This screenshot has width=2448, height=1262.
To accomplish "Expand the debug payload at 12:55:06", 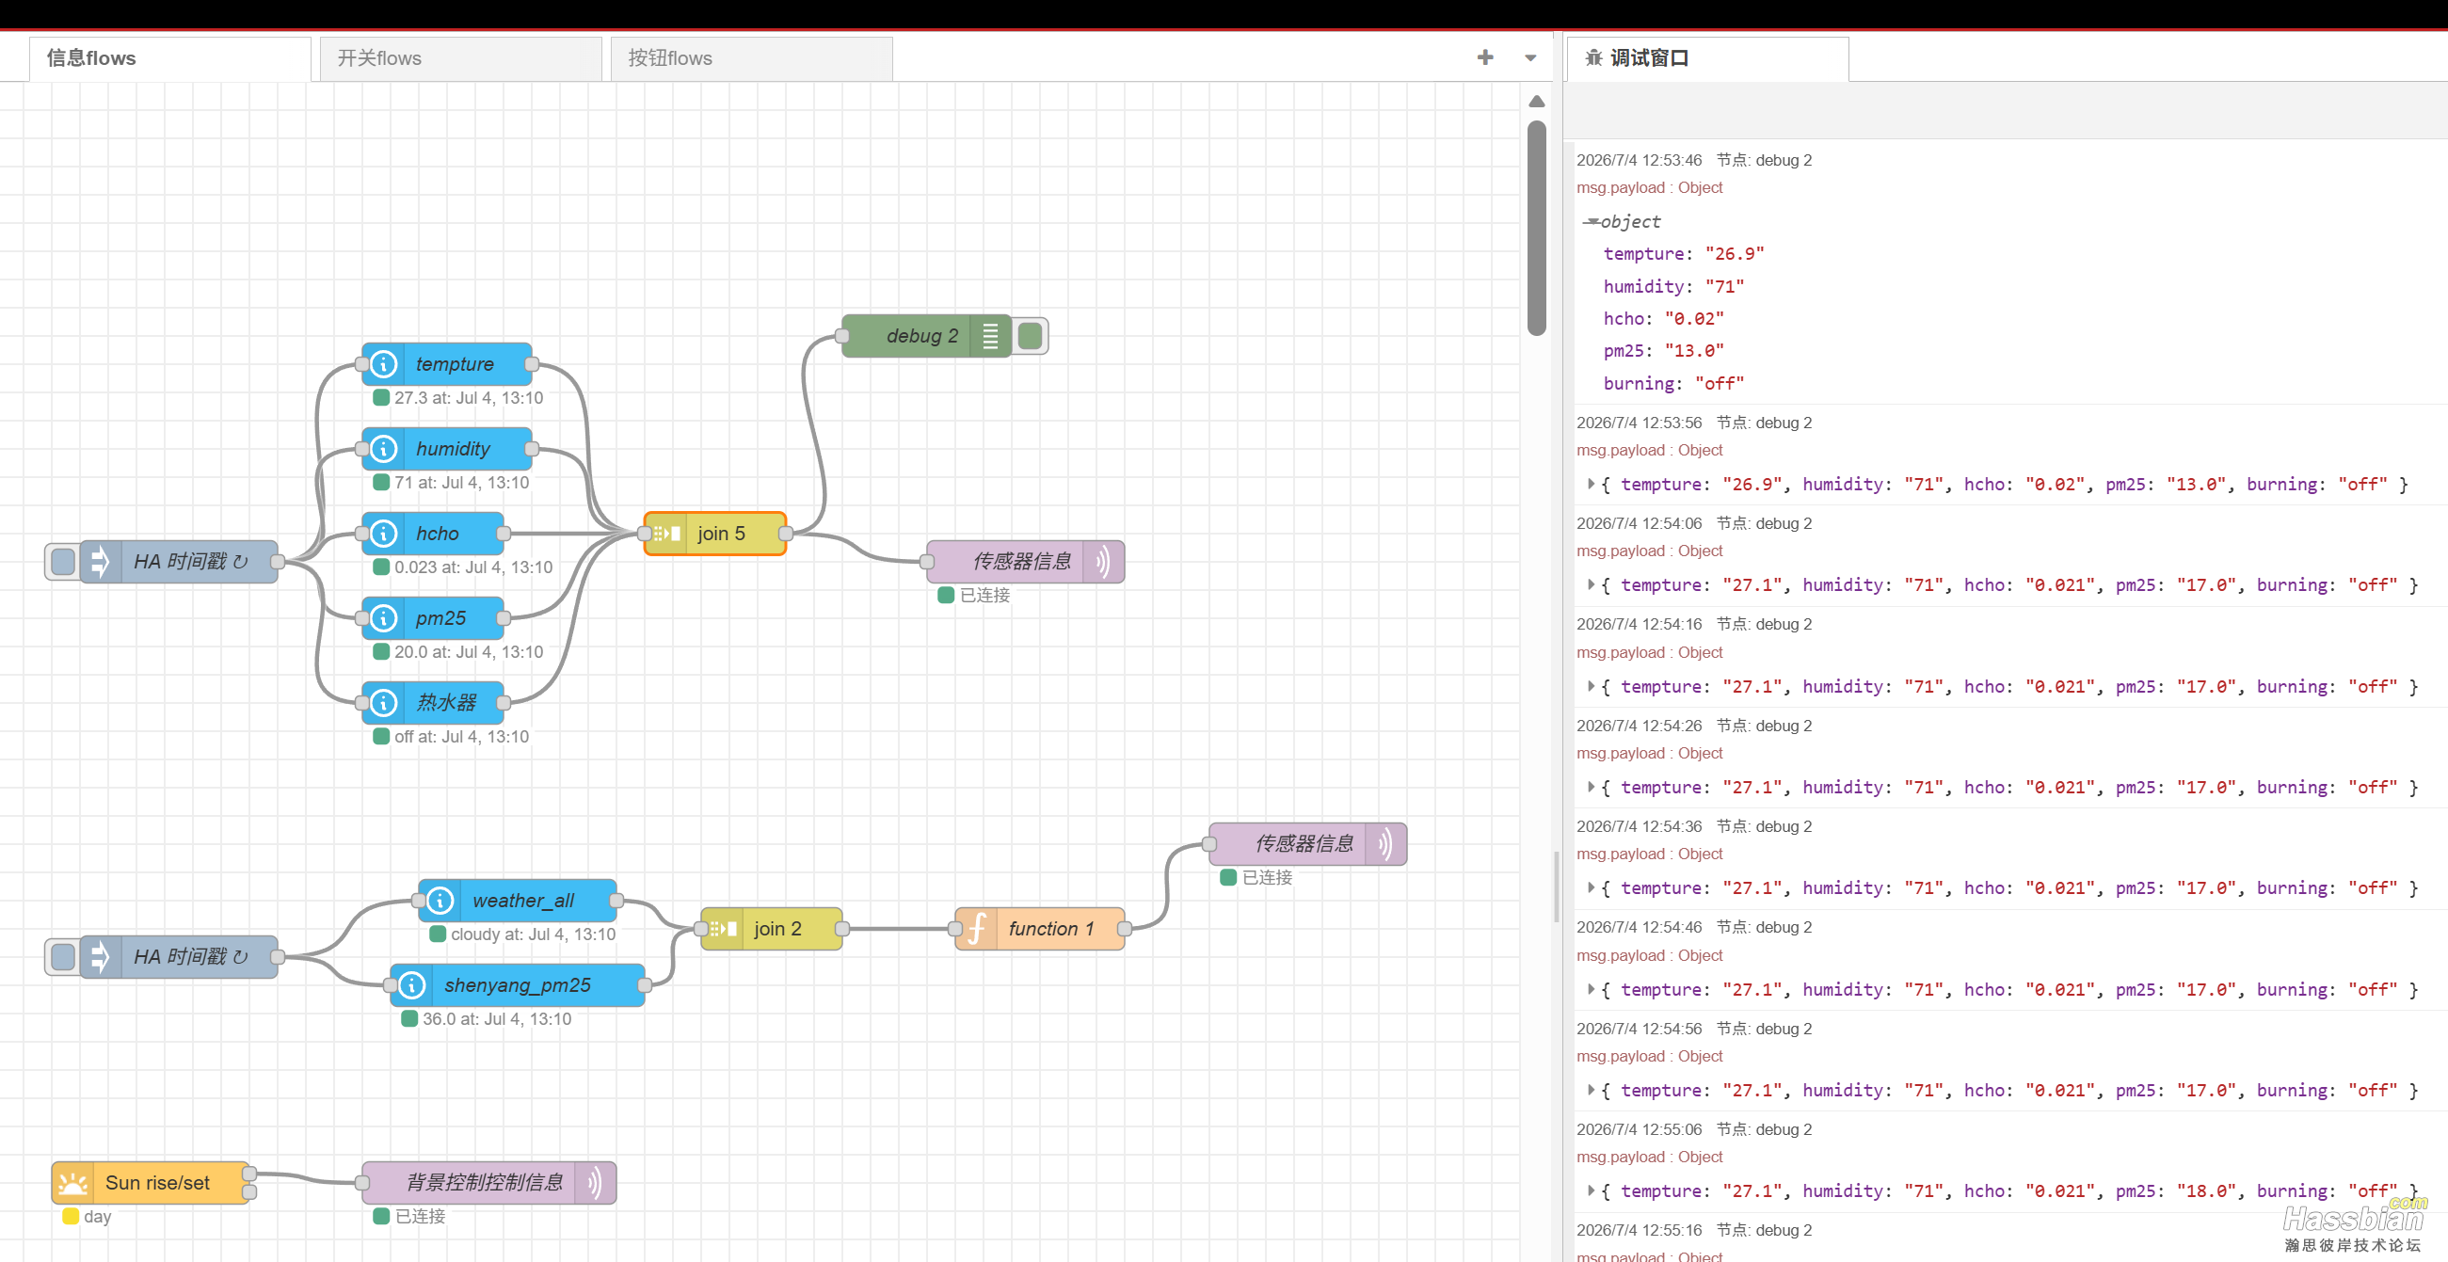I will (1591, 1190).
